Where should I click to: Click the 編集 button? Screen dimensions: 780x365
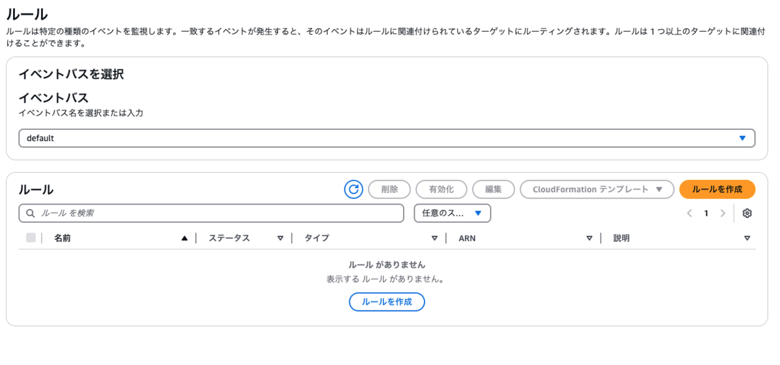click(493, 189)
